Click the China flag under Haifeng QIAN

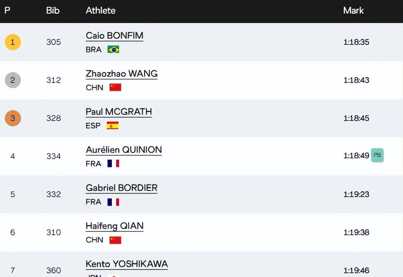[115, 240]
